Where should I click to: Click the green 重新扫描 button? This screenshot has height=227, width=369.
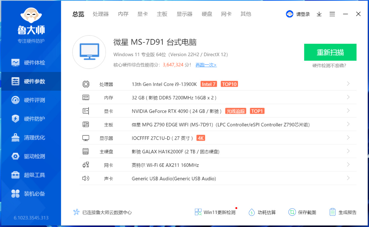(x=330, y=52)
